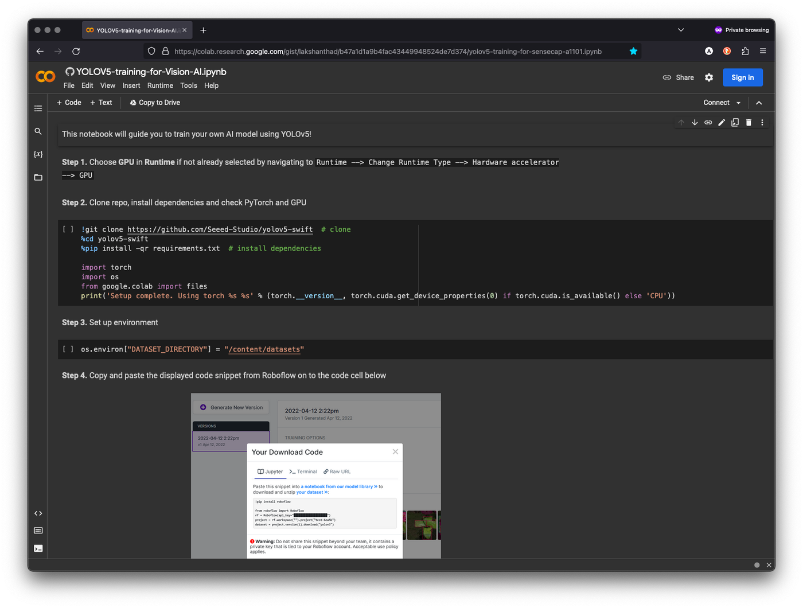Delete cell trash icon
803x608 pixels.
click(749, 122)
